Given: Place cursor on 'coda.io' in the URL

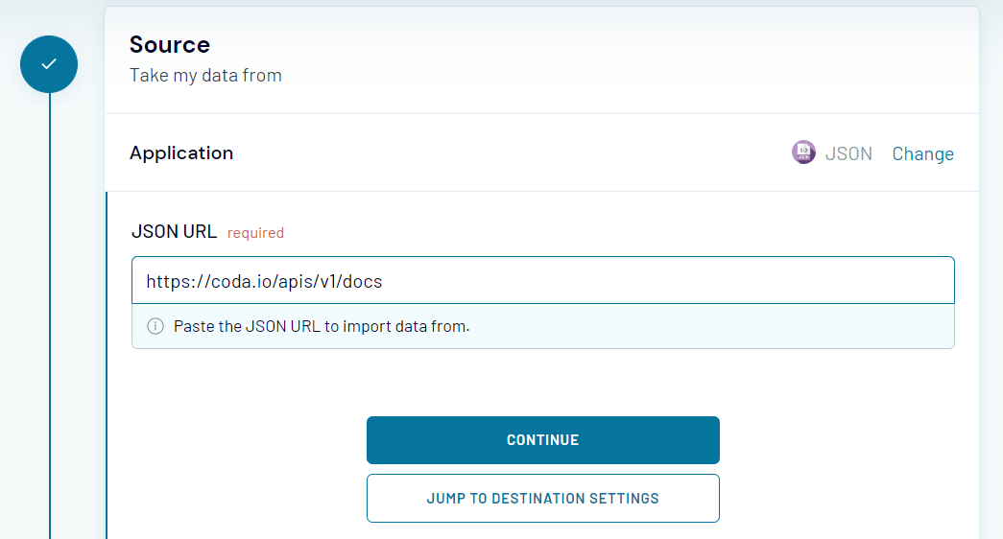Looking at the screenshot, I should [x=229, y=281].
